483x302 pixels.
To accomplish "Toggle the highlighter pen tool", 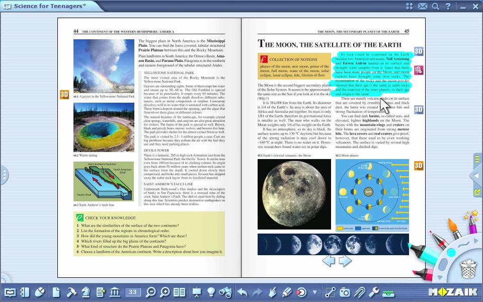I will 287,292.
